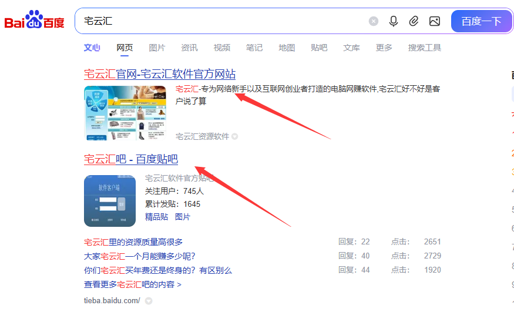Click the 1920 click count value

coord(432,270)
